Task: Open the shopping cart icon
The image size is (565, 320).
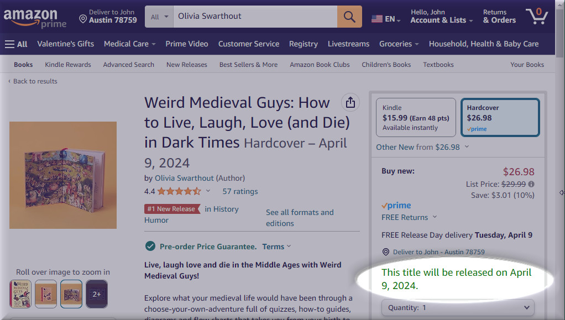Action: pos(536,16)
